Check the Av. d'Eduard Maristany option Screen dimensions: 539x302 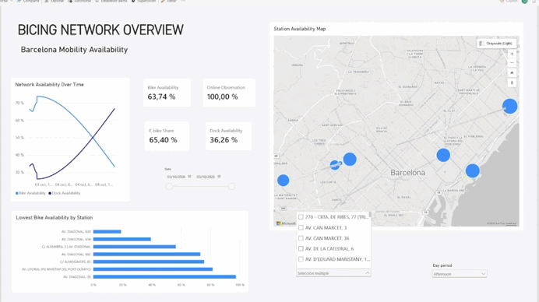pos(301,259)
